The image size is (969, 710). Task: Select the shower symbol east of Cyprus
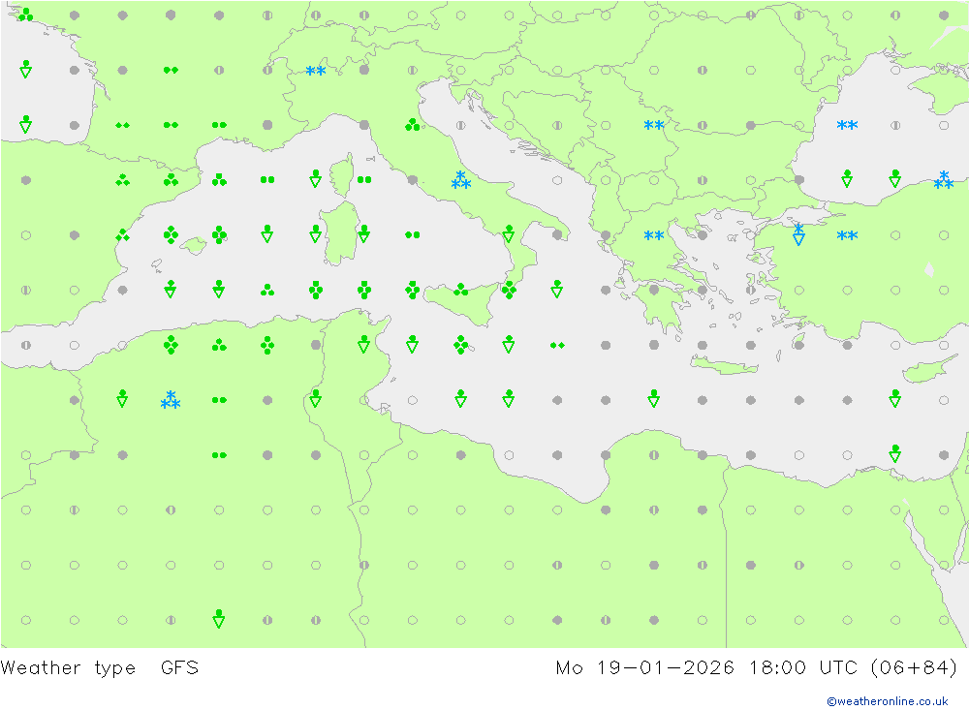[x=895, y=398]
